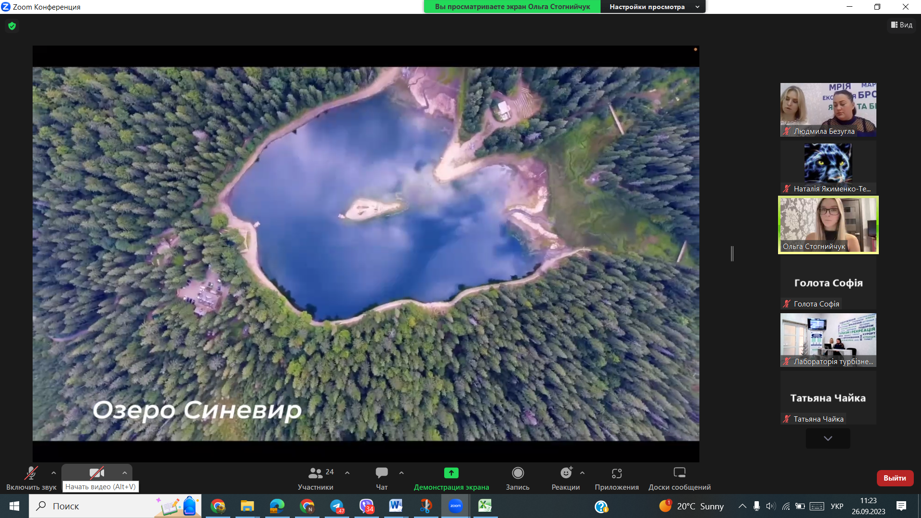921x518 pixels.
Task: Toggle camera with Начать видео button
Action: pos(96,473)
